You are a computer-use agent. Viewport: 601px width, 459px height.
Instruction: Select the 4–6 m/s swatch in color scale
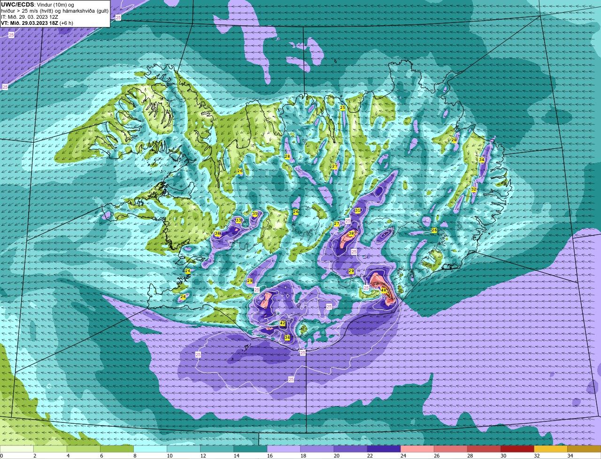(x=85, y=449)
